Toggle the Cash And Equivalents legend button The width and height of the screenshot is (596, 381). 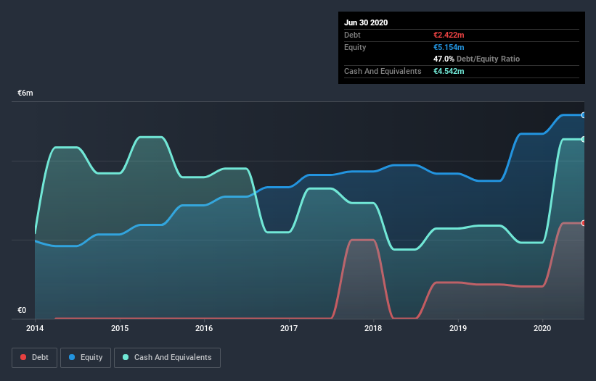coord(167,358)
